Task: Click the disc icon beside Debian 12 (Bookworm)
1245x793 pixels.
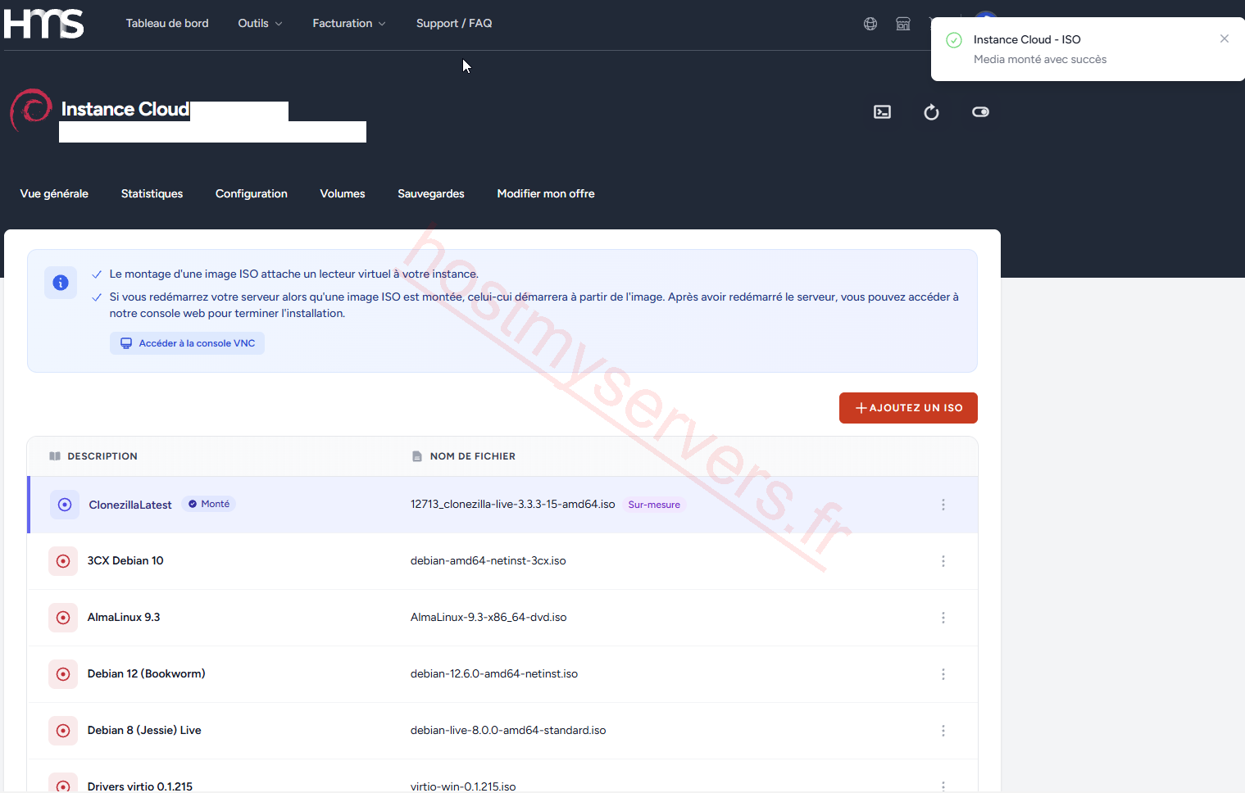Action: [63, 674]
